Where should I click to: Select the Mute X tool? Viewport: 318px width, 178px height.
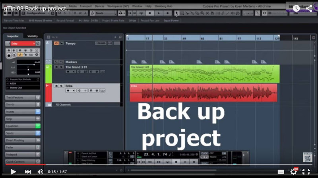pos(207,13)
